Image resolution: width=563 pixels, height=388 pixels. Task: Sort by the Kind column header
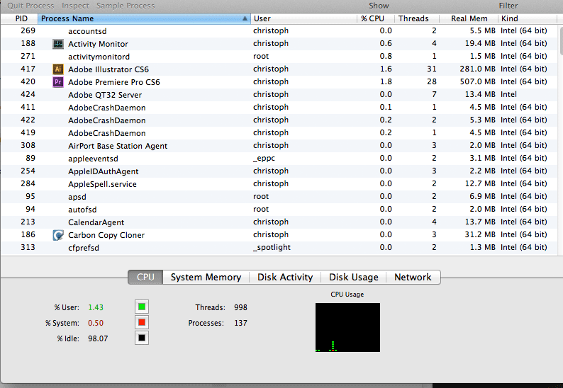point(527,18)
